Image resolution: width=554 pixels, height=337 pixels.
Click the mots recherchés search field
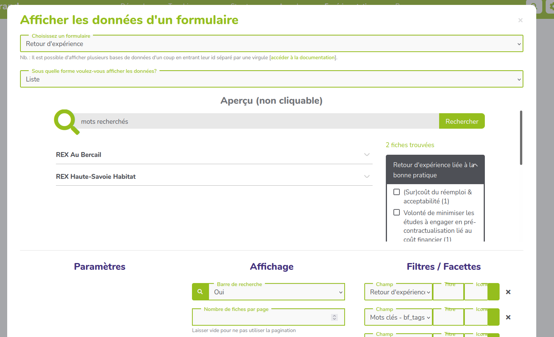coord(257,122)
